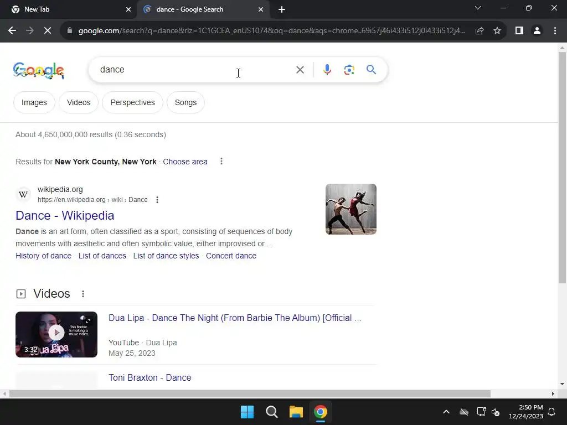The height and width of the screenshot is (425, 567).
Task: Open Concert dance sublink
Action: coord(231,256)
